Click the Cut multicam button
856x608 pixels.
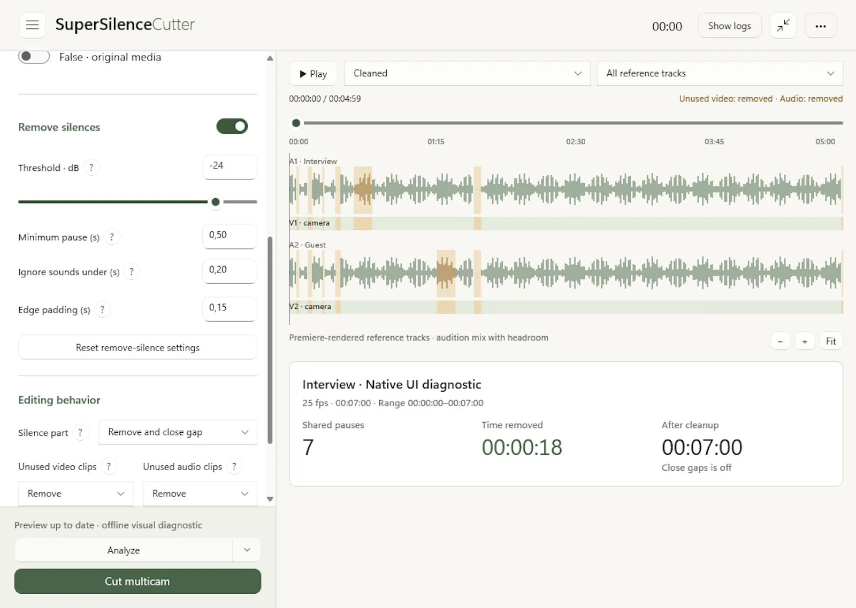(x=137, y=581)
